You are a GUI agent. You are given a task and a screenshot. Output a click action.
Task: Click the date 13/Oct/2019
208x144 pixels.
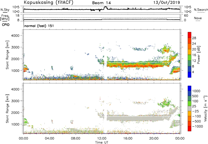pyautogui.click(x=167, y=3)
